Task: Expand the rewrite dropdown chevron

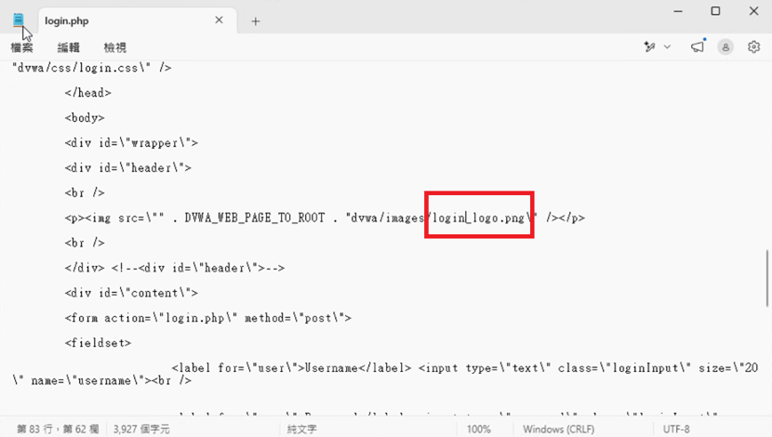Action: coord(667,46)
